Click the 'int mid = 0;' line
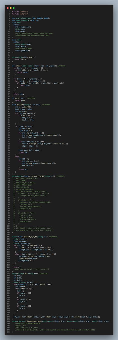The height and width of the screenshot is (340, 118). point(24,159)
